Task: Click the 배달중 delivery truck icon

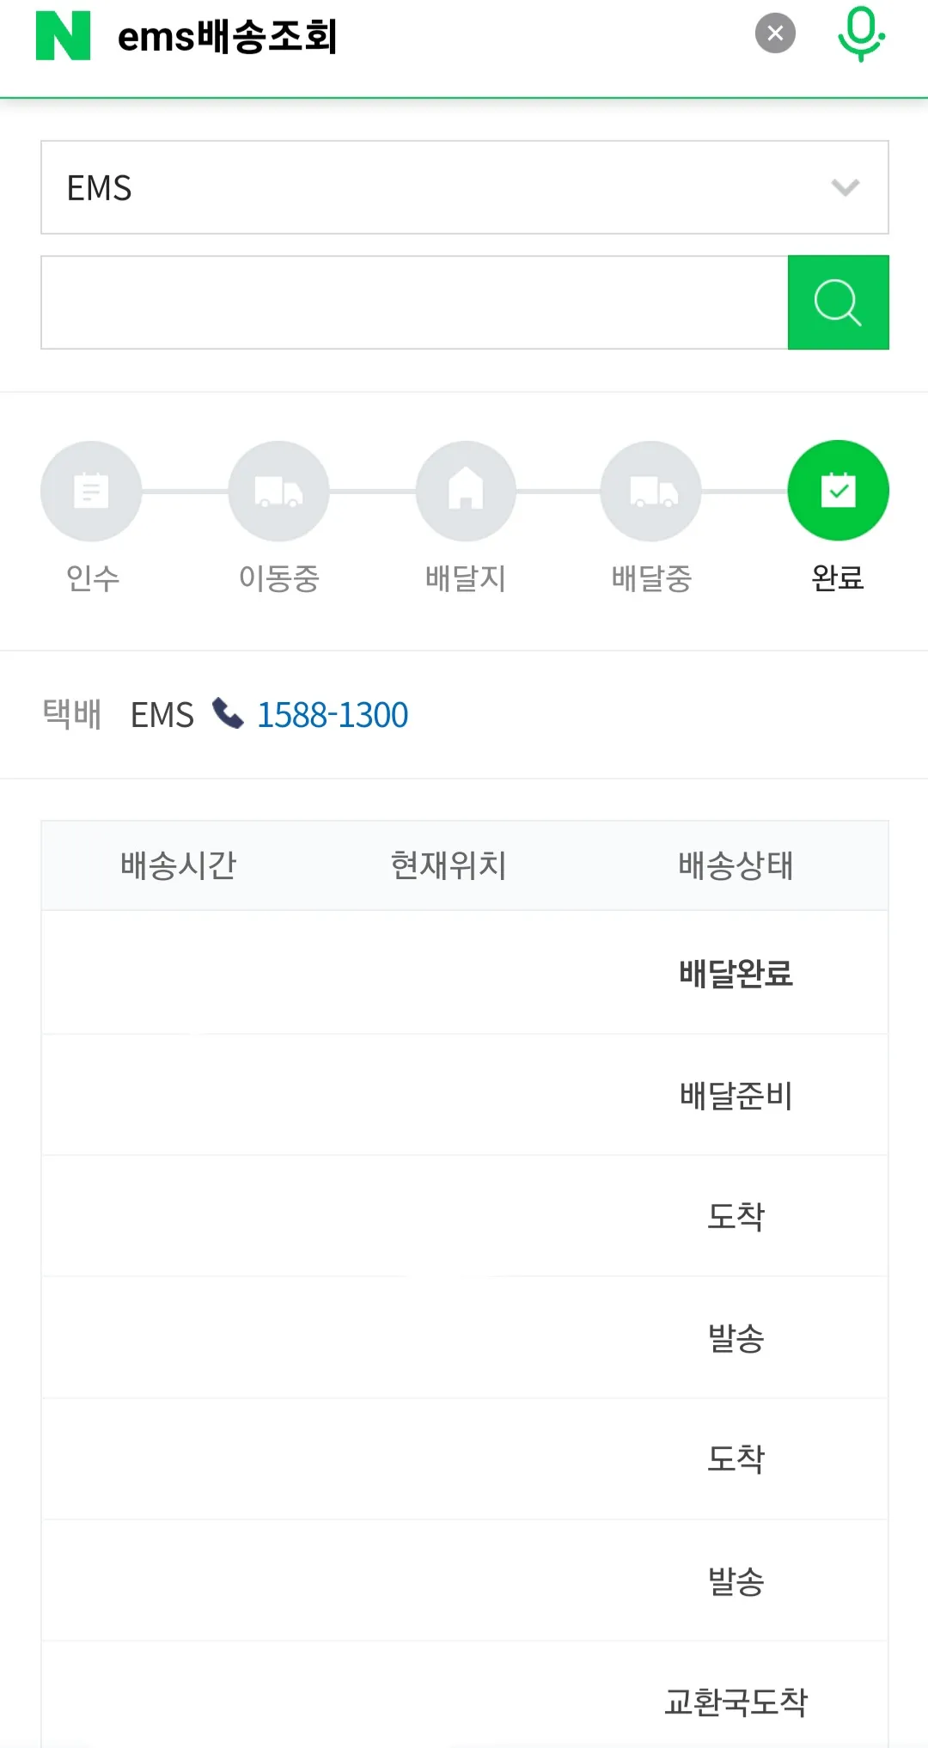Action: (650, 490)
